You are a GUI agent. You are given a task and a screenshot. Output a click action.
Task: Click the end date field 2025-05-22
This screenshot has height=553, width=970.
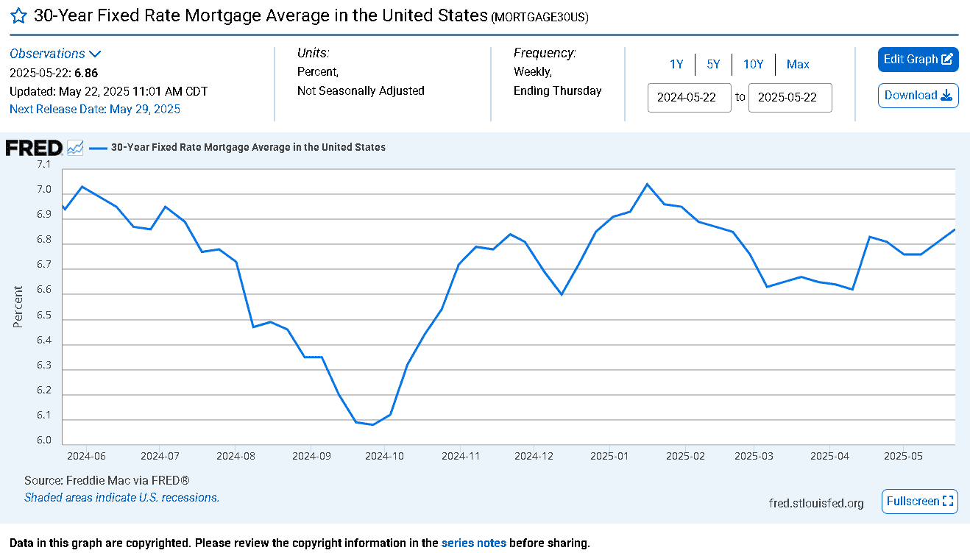790,98
